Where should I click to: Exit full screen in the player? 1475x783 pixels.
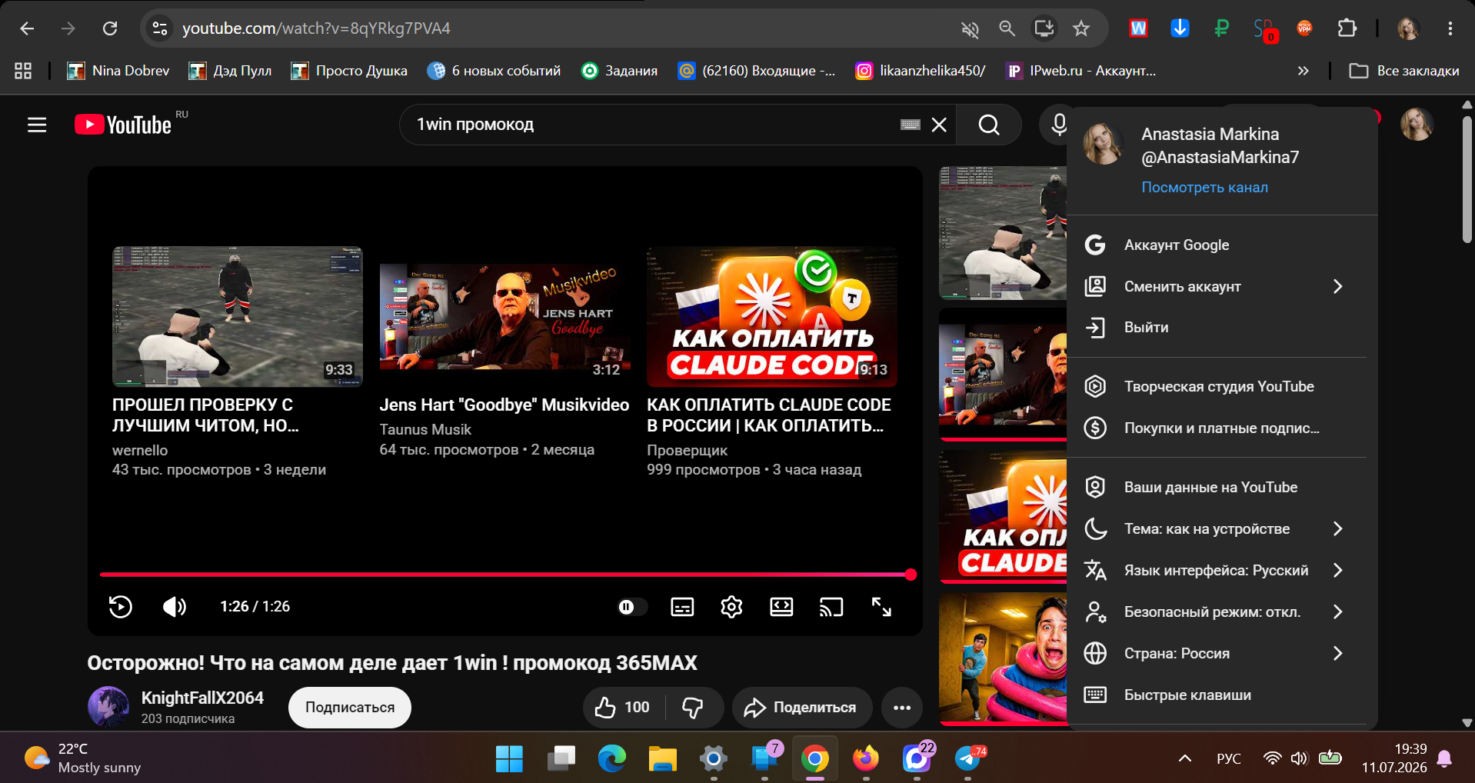[x=881, y=608]
